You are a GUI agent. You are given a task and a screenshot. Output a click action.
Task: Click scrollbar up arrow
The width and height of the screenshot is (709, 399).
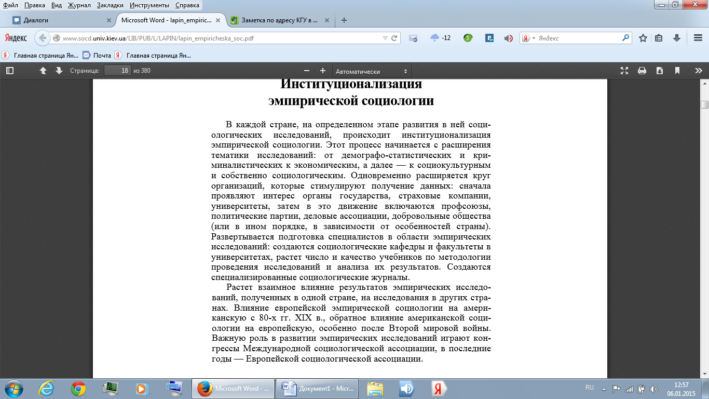pyautogui.click(x=704, y=83)
